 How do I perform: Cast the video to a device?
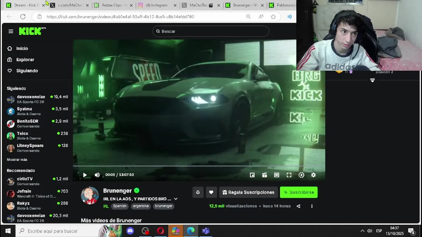coord(264,175)
